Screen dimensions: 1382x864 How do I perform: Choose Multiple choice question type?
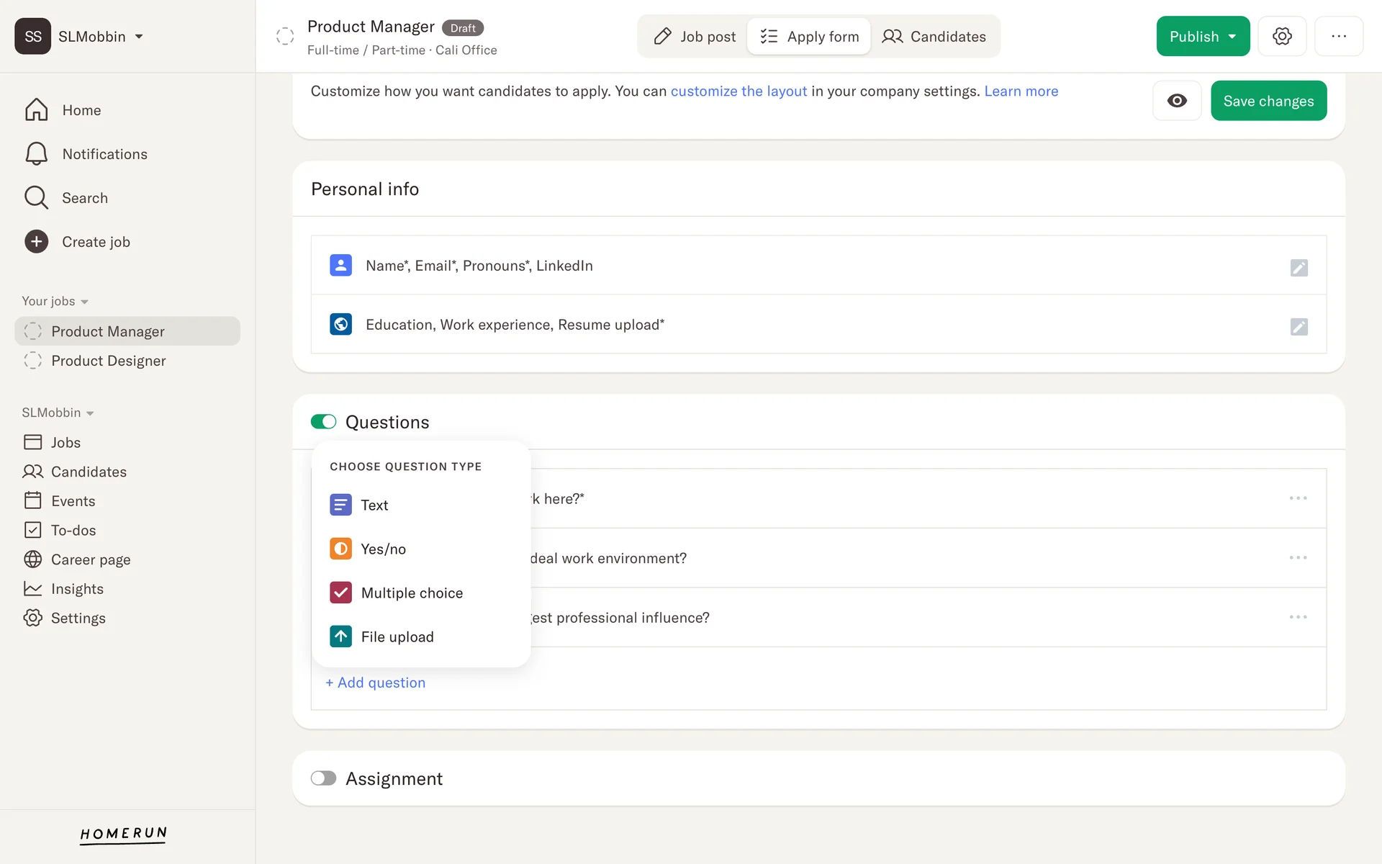coord(411,593)
